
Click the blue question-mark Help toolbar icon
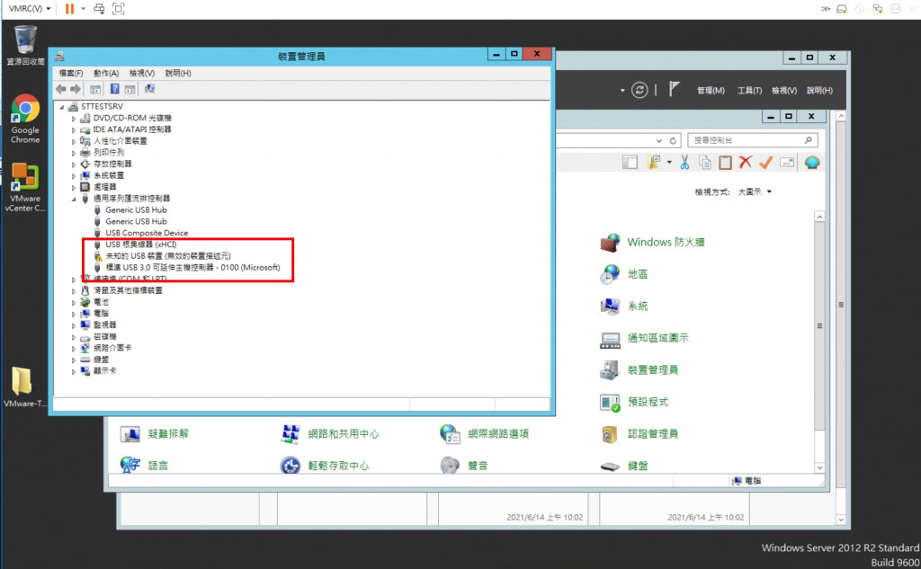[114, 89]
